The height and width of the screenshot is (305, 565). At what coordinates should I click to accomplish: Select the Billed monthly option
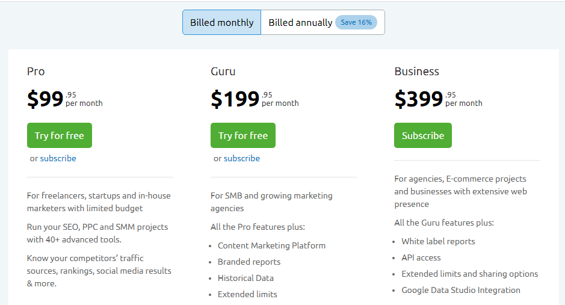222,22
